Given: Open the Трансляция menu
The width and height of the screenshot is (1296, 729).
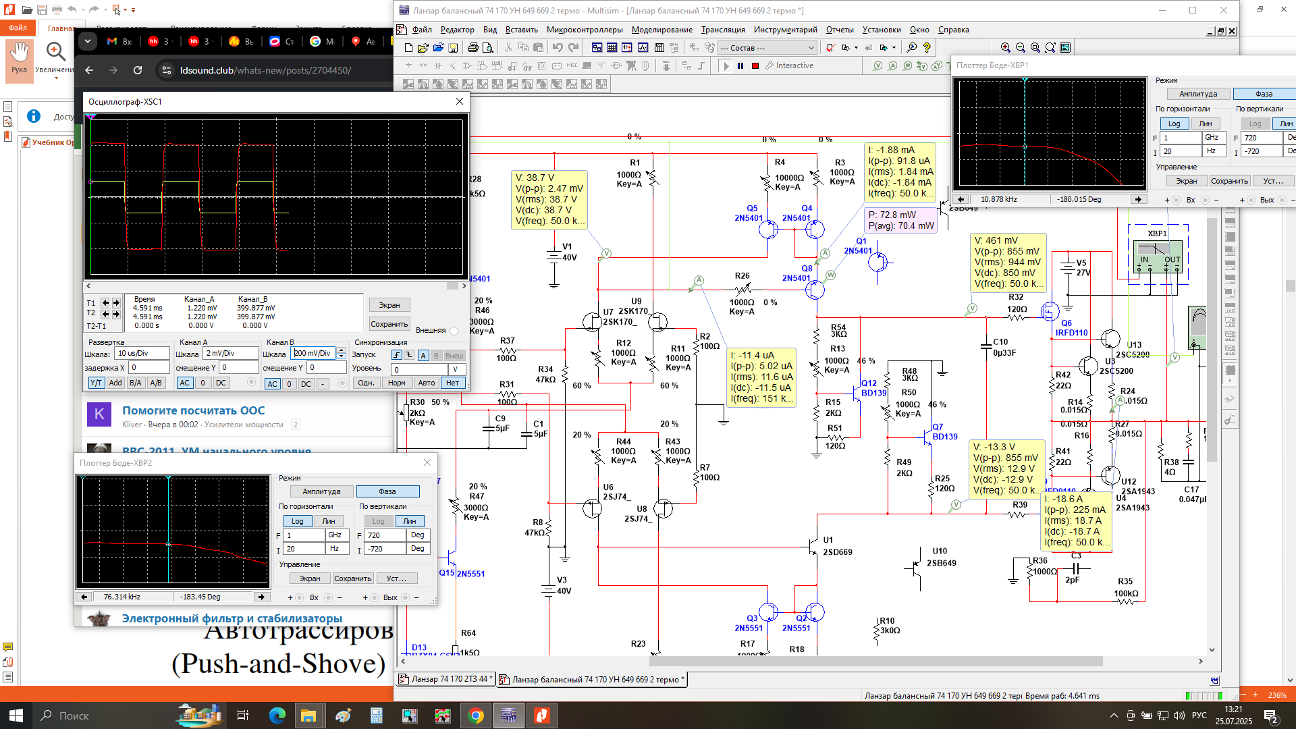Looking at the screenshot, I should [x=723, y=30].
